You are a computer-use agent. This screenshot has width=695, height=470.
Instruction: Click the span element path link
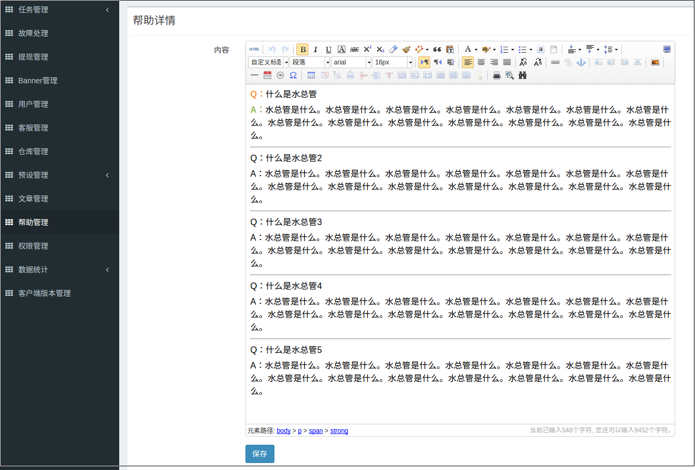tap(316, 431)
